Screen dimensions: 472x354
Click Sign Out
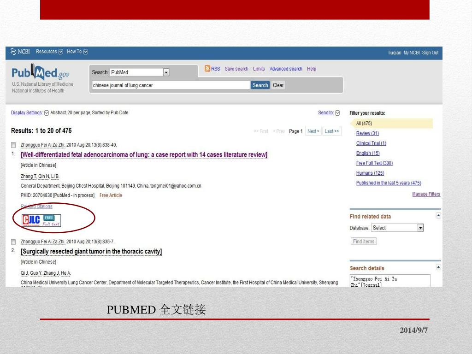(430, 53)
